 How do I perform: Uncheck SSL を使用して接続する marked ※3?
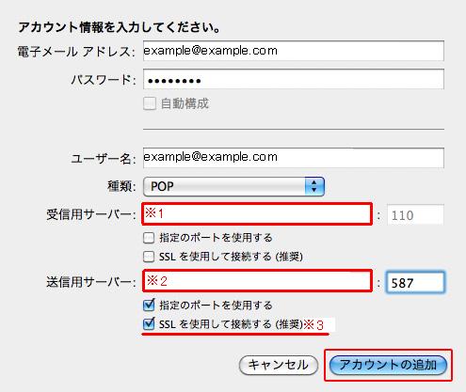[x=149, y=323]
